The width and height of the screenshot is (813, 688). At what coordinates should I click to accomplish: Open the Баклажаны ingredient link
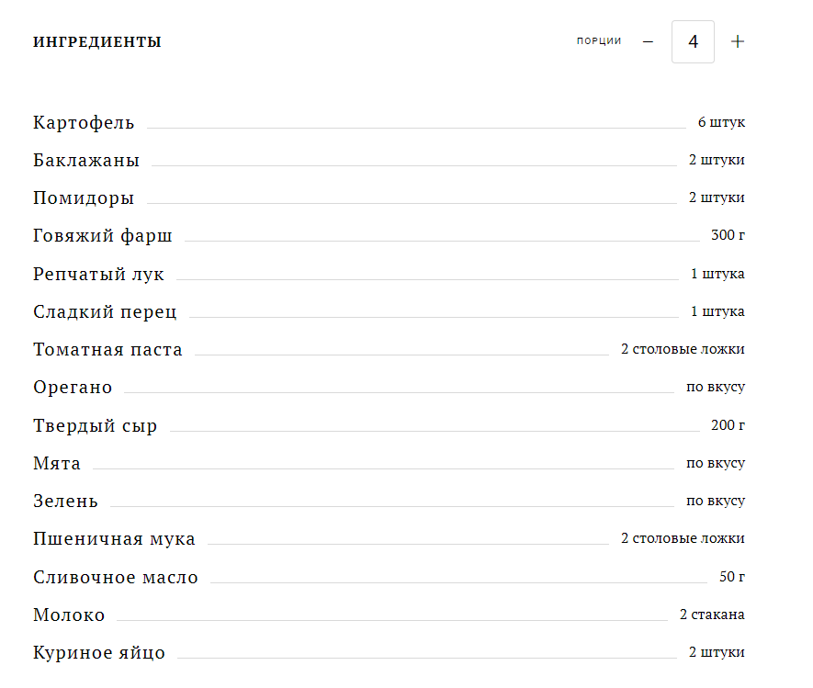point(86,161)
